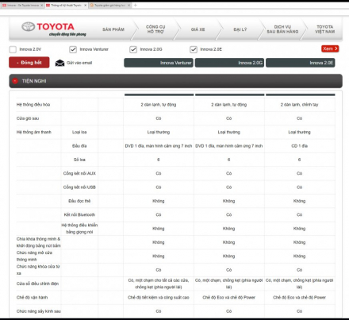Click Chức năng khóa cửa từ xa label

pyautogui.click(x=38, y=270)
